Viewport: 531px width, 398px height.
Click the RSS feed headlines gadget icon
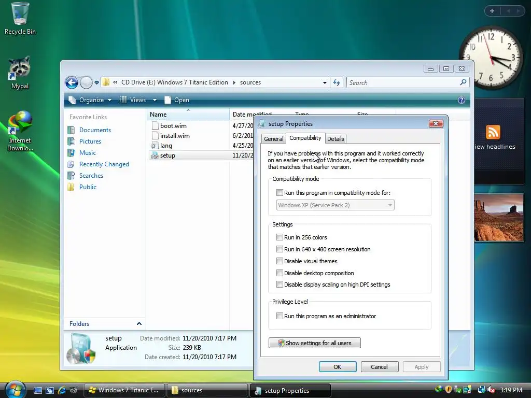click(x=493, y=132)
